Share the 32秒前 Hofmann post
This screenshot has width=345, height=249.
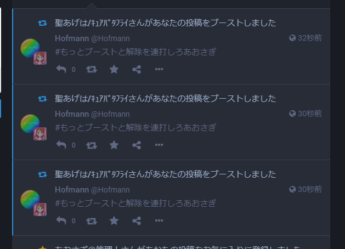(x=137, y=69)
